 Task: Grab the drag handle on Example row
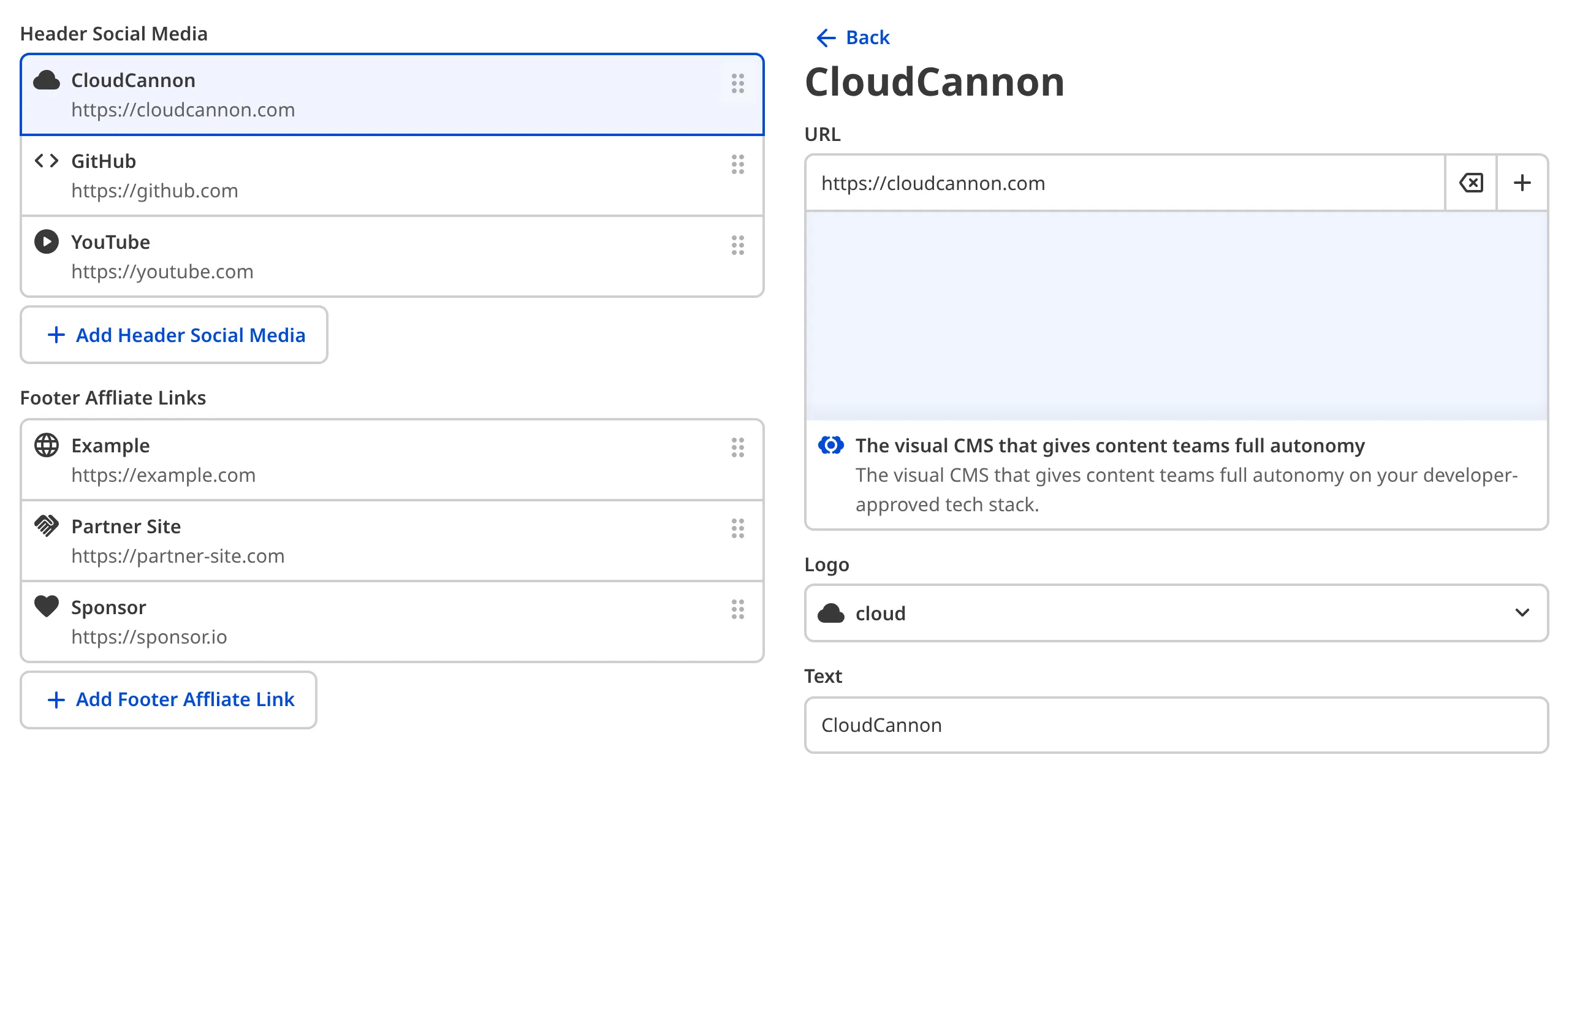[737, 447]
